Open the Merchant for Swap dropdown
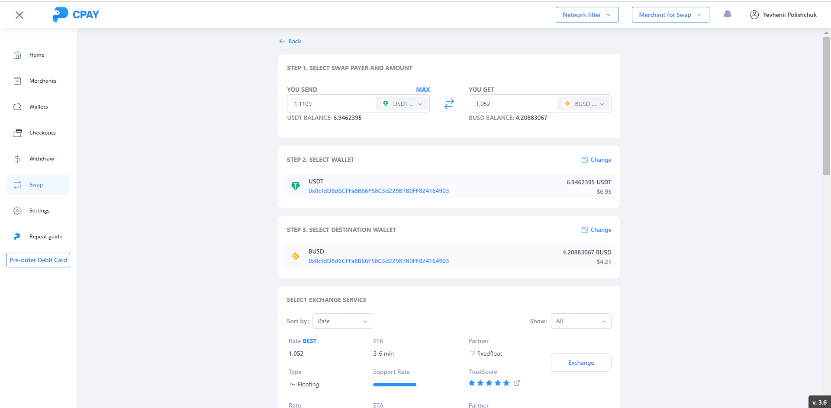 point(670,15)
